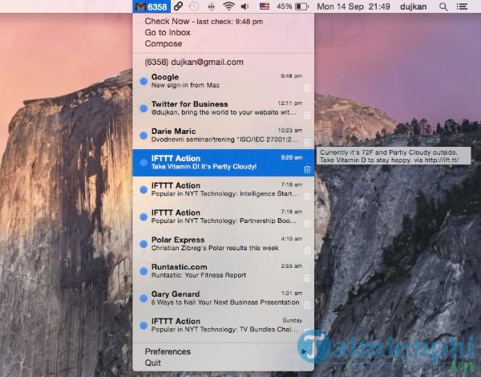Viewport: 481px width, 377px height.
Task: Open the Twitter for Business email
Action: click(x=224, y=108)
